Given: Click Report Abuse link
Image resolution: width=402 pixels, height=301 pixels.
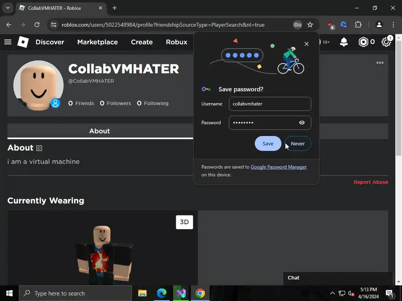Looking at the screenshot, I should coord(371,182).
